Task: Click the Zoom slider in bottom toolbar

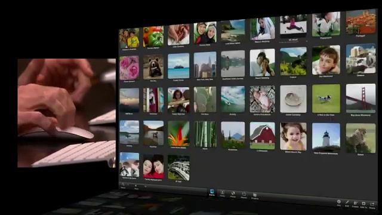Action: point(137,186)
